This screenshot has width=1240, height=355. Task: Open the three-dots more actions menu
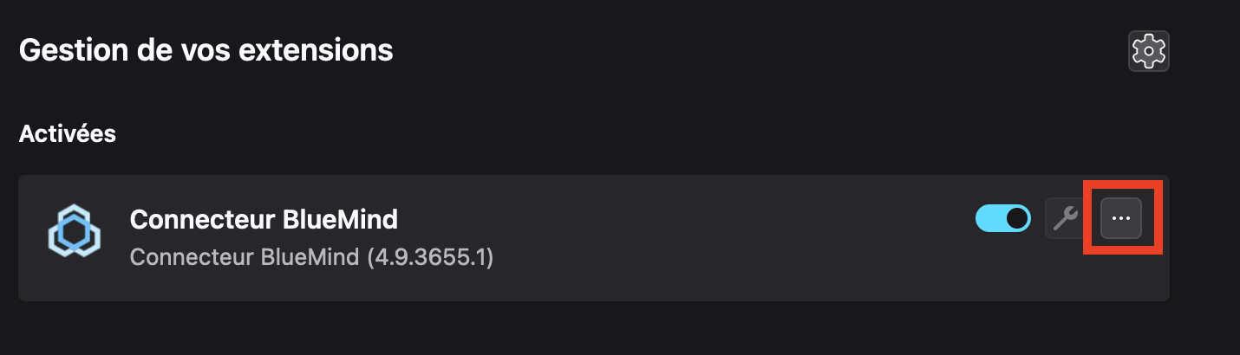[1121, 219]
